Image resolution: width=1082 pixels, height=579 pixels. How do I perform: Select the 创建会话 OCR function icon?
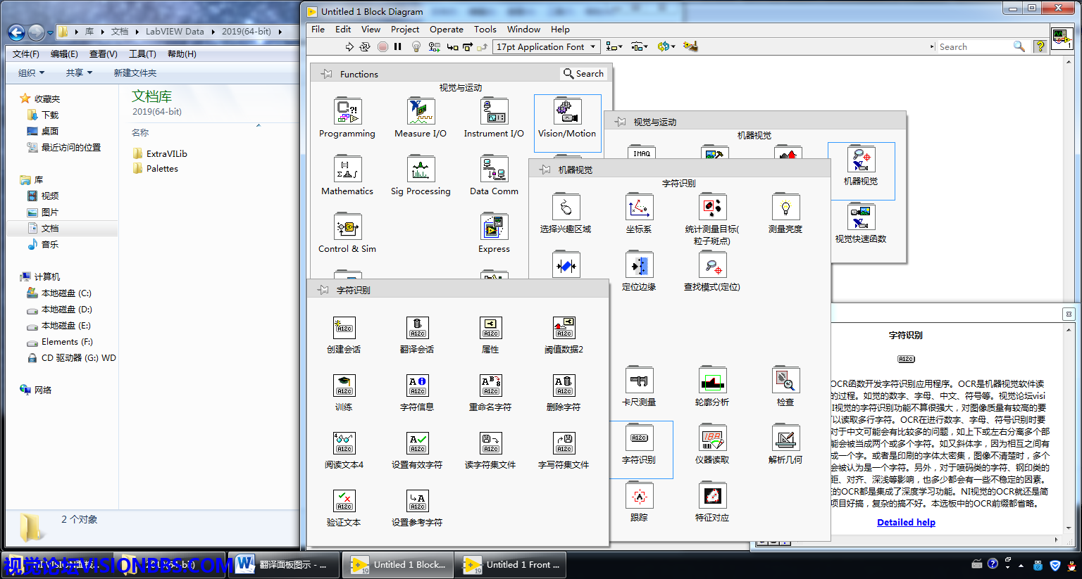click(x=344, y=328)
